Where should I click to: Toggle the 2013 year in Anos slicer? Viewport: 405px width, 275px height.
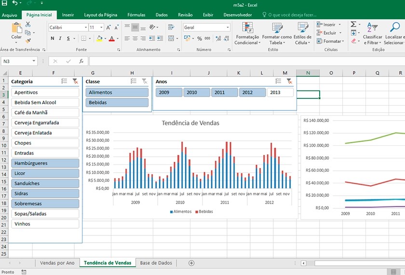click(x=280, y=93)
